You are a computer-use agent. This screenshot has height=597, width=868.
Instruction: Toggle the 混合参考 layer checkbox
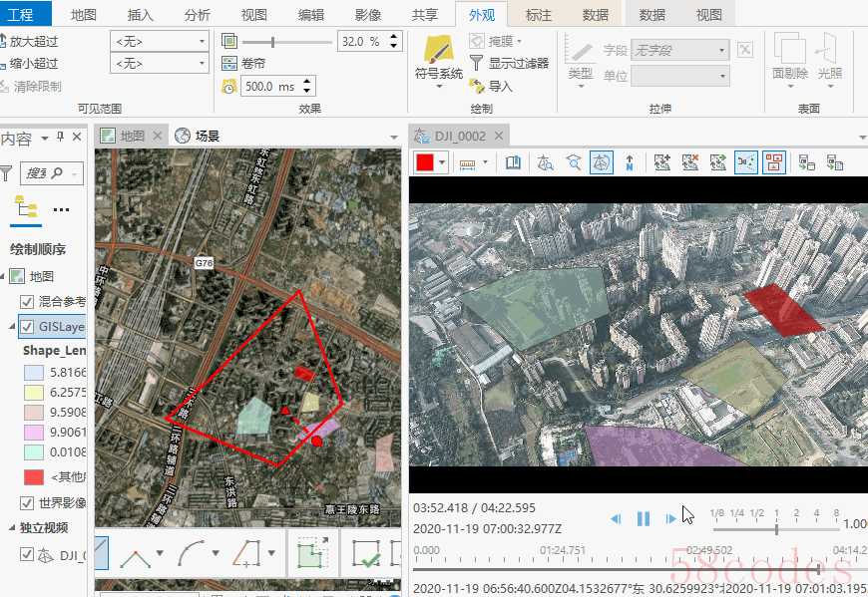27,302
